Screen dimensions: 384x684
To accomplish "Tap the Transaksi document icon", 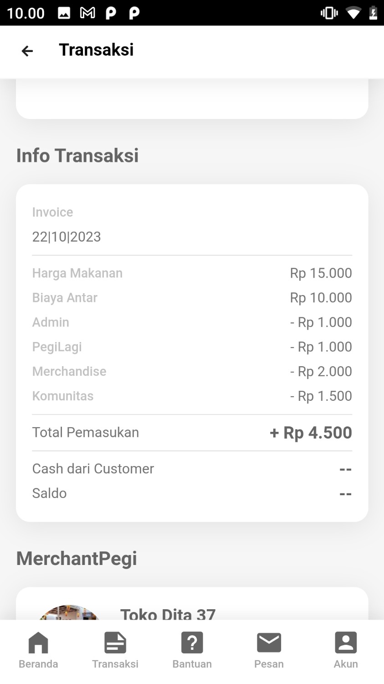I will coord(115,643).
